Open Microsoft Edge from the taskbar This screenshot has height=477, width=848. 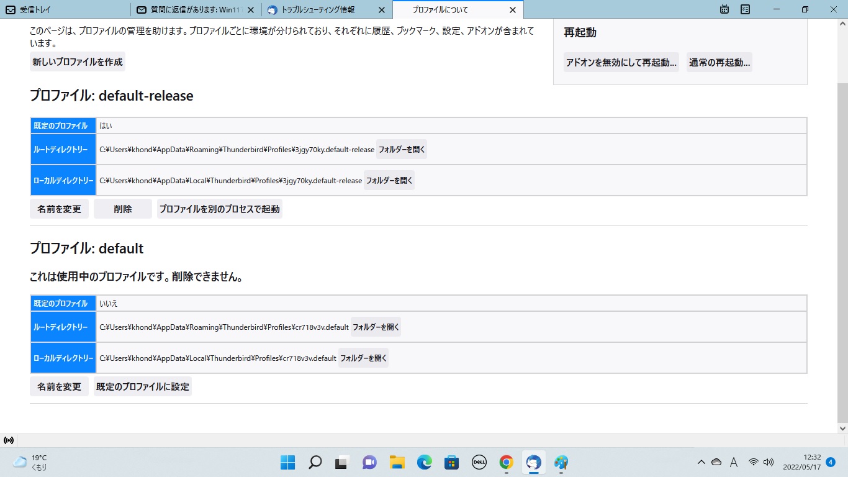tap(424, 462)
